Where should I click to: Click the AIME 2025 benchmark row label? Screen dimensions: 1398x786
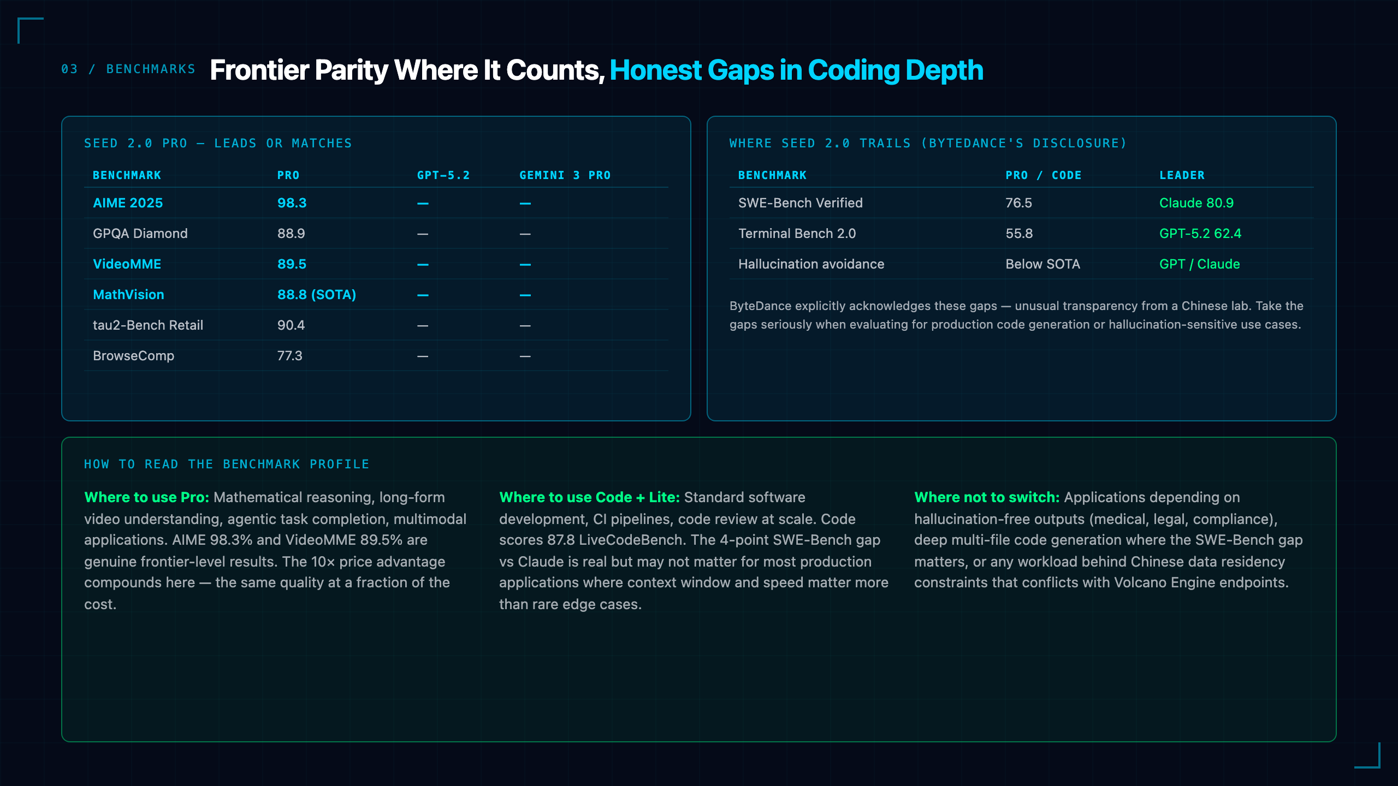click(128, 203)
